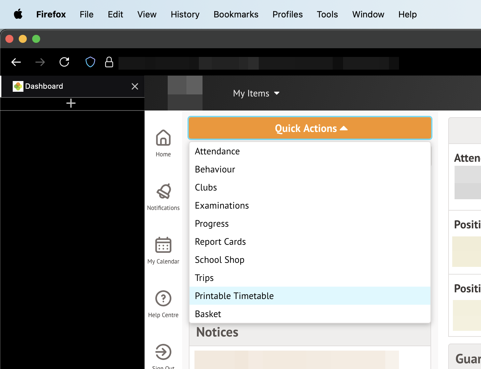This screenshot has width=481, height=369.
Task: Open the Edit menu
Action: (x=115, y=14)
